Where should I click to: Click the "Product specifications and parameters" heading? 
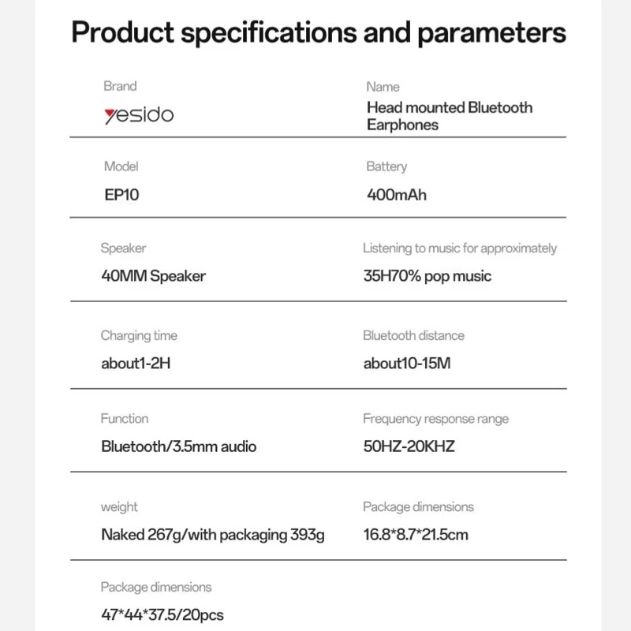(x=319, y=33)
